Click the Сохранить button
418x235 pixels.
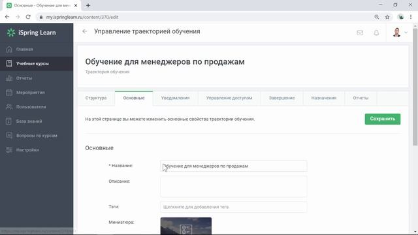click(383, 119)
